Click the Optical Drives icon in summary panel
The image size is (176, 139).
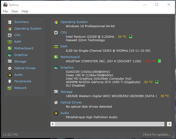coord(56,103)
